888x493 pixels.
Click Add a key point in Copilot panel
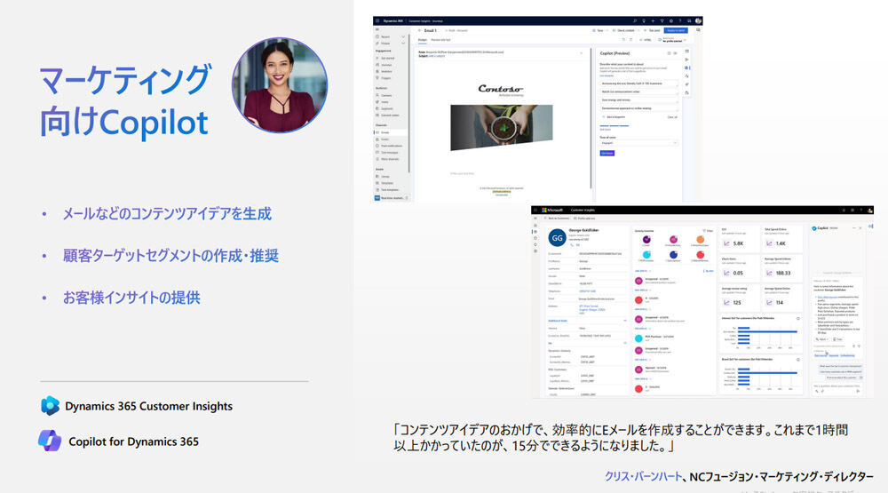coord(614,117)
